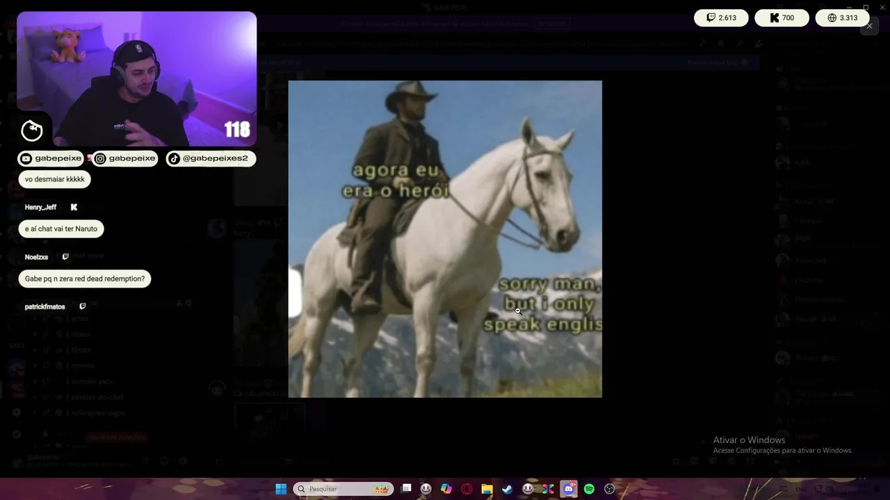
Task: Open the smiley face app beside Task View
Action: [x=426, y=489]
